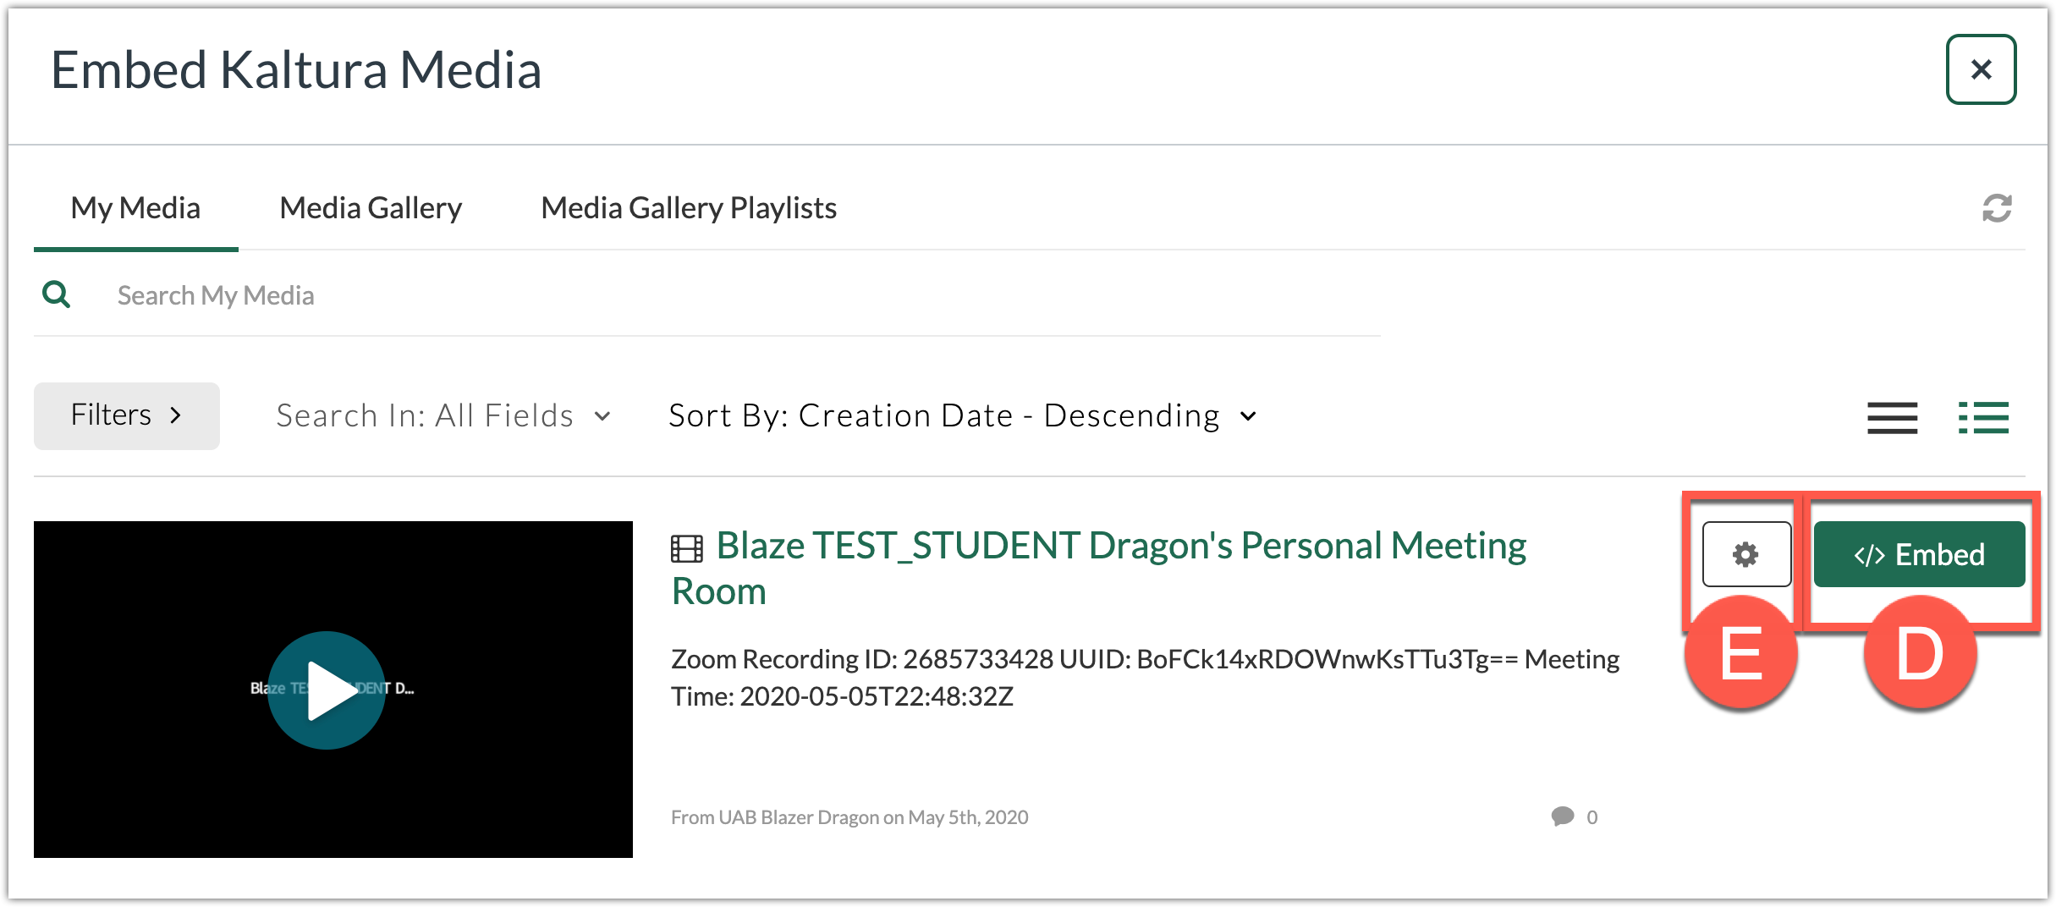Image resolution: width=2056 pixels, height=907 pixels.
Task: Click the Zoom Recording ID description text
Action: pos(1144,677)
